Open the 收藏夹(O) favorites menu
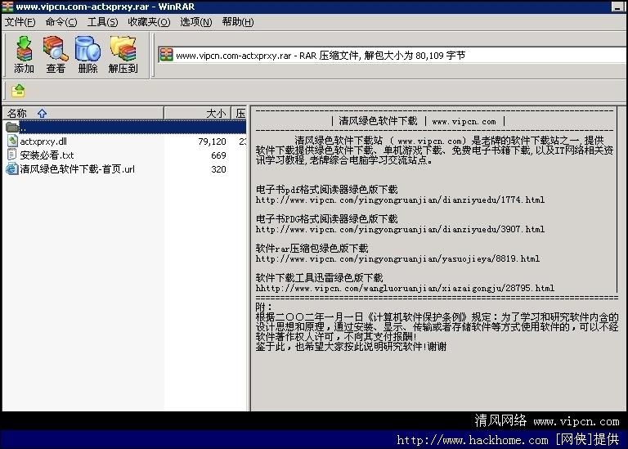 pyautogui.click(x=149, y=22)
